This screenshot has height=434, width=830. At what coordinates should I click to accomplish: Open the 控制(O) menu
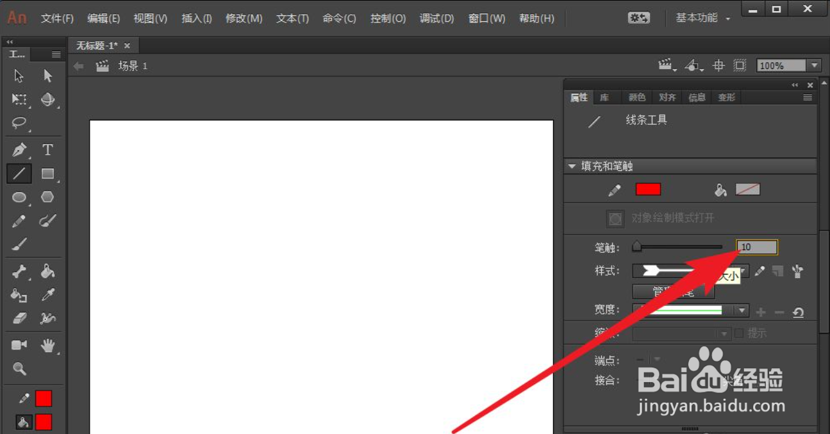388,19
